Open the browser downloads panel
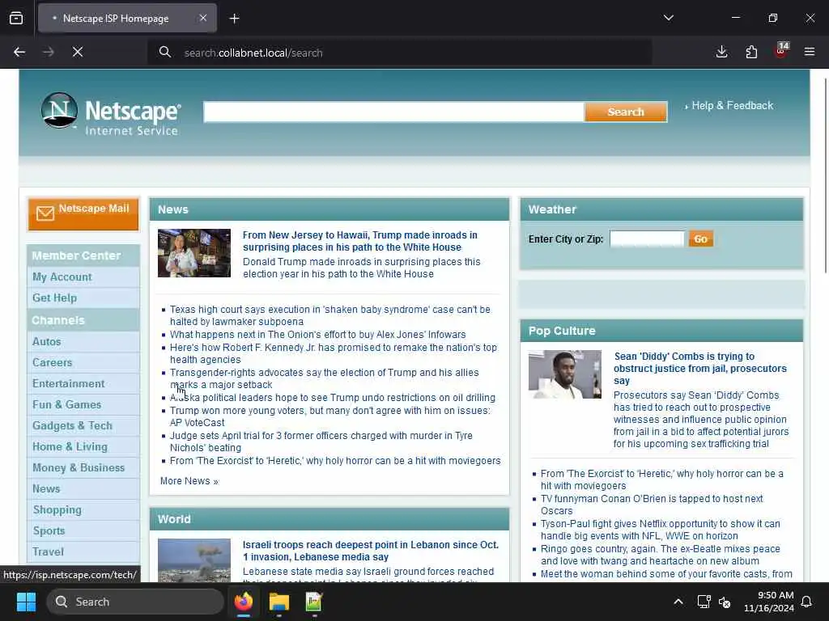The height and width of the screenshot is (621, 829). (721, 52)
